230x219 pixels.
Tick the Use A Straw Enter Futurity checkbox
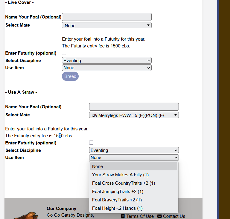[x=91, y=143]
